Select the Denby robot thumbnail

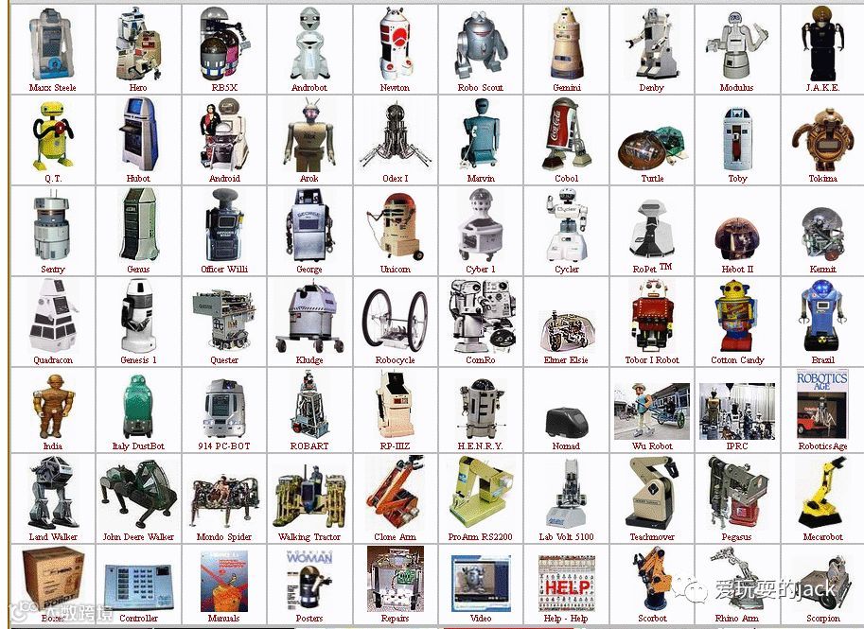click(x=651, y=44)
